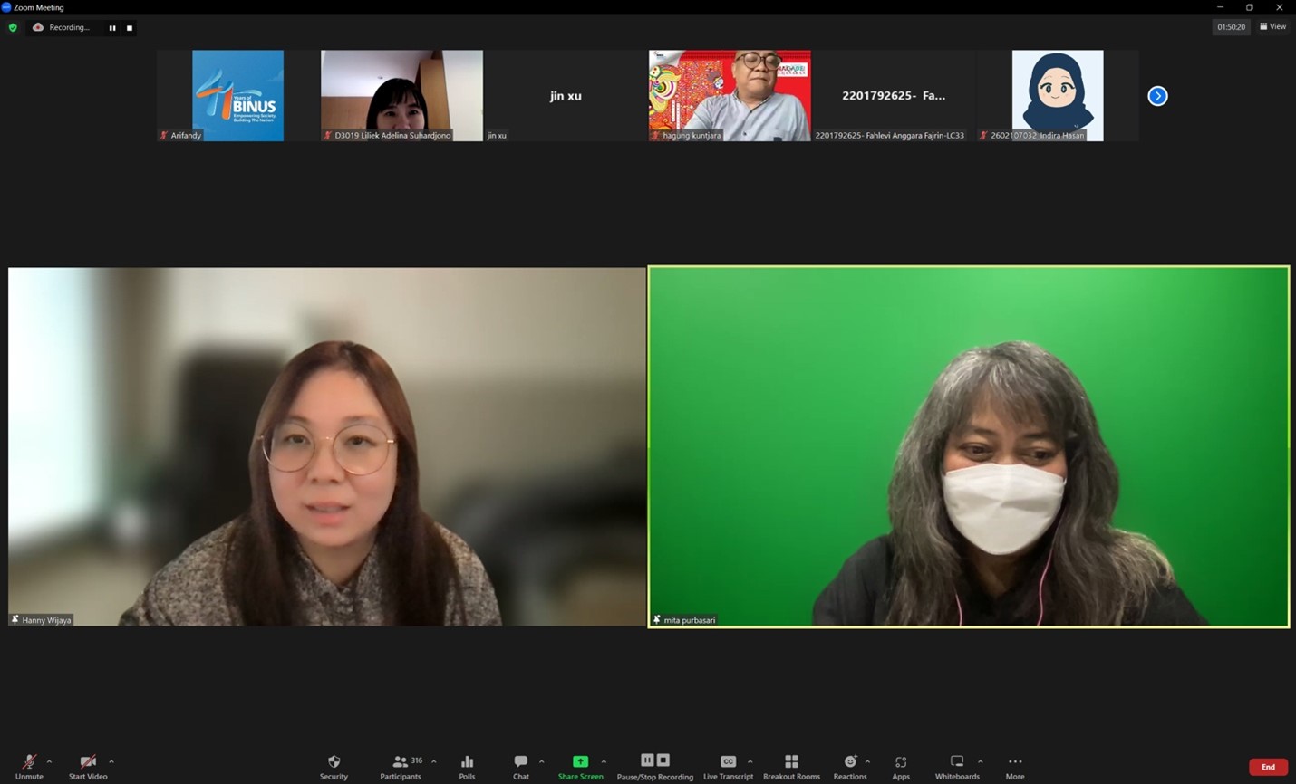Open Whiteboards
Image resolution: width=1296 pixels, height=784 pixels.
pos(956,762)
